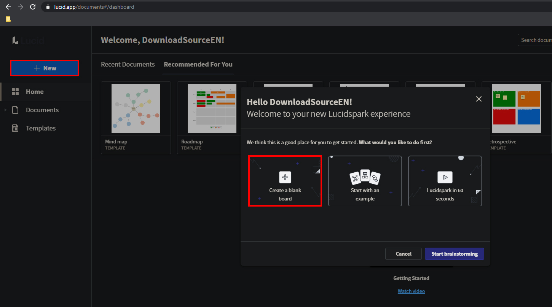Choose the Start with an example option
Image resolution: width=552 pixels, height=307 pixels.
pyautogui.click(x=365, y=181)
